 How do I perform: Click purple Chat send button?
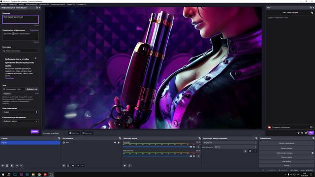pyautogui.click(x=311, y=133)
